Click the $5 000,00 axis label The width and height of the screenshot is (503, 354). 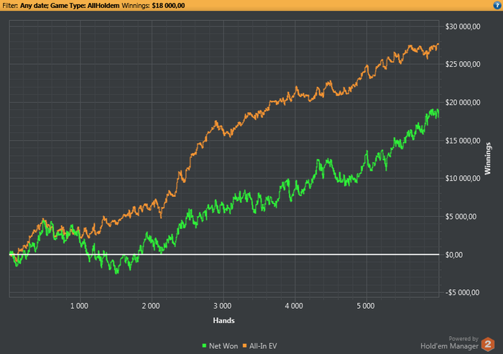[461, 216]
